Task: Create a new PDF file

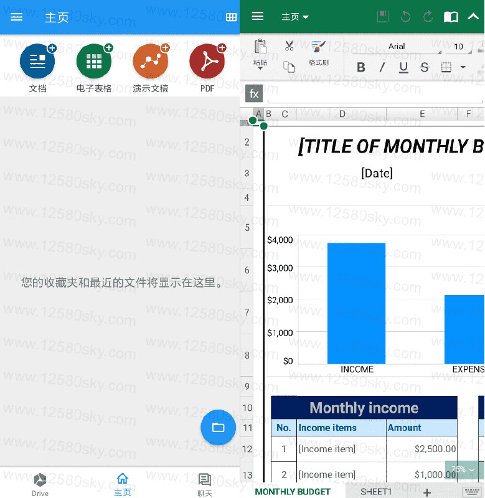Action: point(207,61)
